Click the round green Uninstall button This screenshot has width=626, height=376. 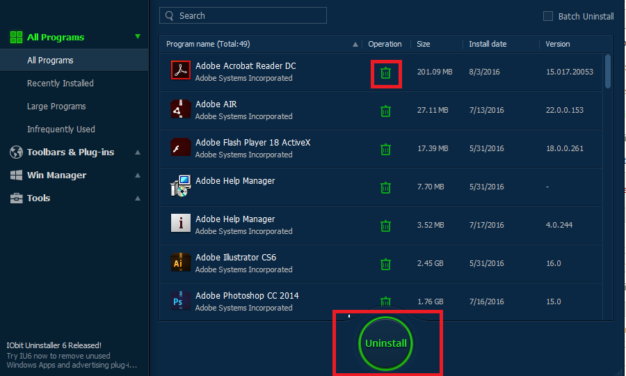pos(385,343)
